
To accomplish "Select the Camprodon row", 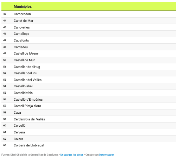I will tap(89, 14).
